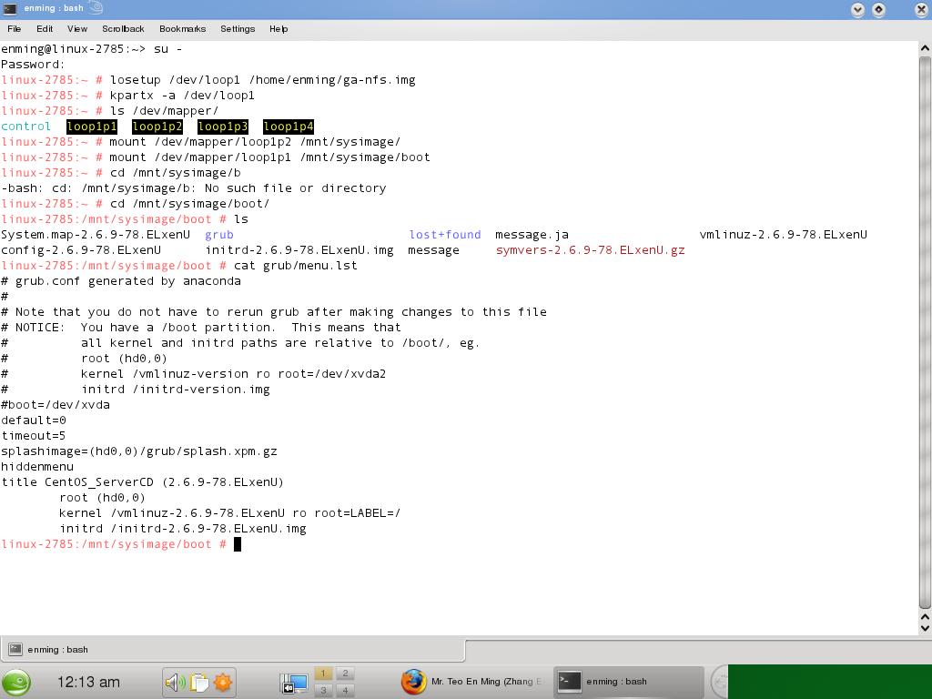Click the terminal scrollbar up arrow
932x699 pixels.
click(925, 47)
